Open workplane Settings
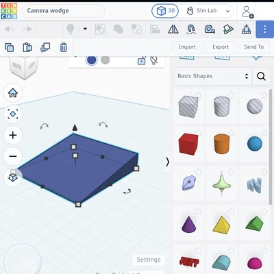The height and width of the screenshot is (274, 274). [x=149, y=260]
